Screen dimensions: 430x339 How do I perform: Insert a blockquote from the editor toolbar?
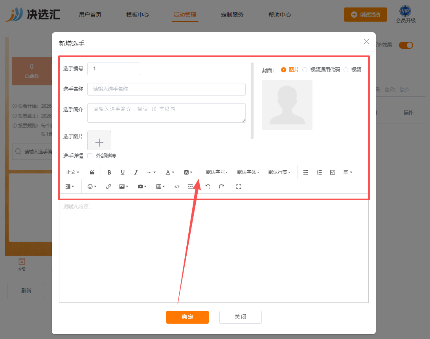[92, 172]
